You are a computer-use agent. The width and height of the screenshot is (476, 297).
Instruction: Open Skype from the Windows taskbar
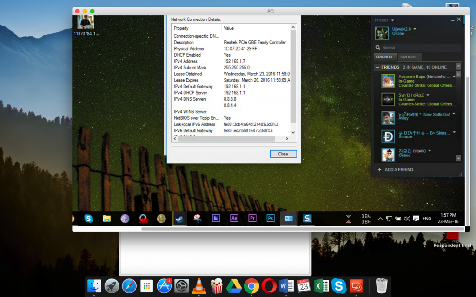click(88, 219)
